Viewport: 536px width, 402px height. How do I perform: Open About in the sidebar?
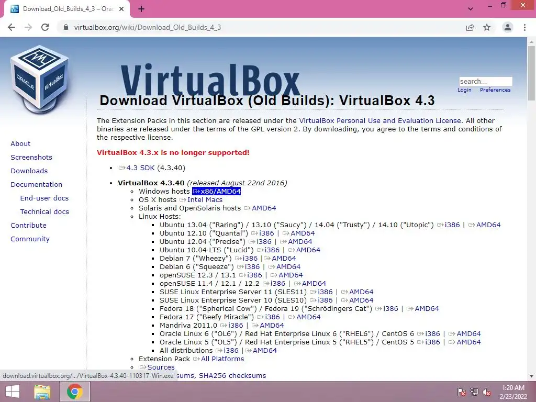[20, 143]
